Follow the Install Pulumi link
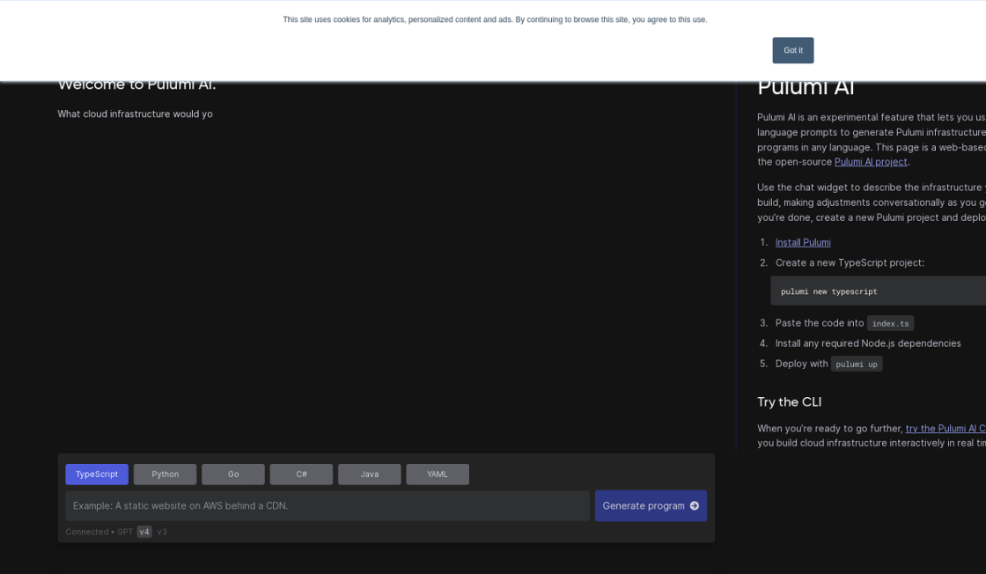This screenshot has width=986, height=574. pos(803,242)
